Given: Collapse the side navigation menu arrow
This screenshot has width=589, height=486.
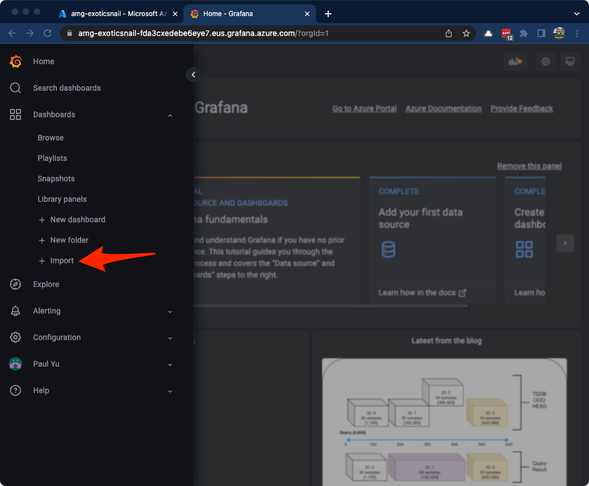Looking at the screenshot, I should point(193,75).
